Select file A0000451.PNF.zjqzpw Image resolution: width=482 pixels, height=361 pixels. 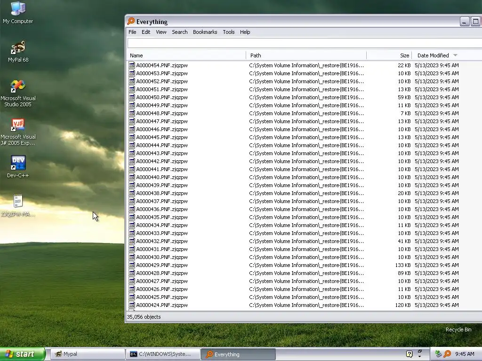[x=162, y=89]
